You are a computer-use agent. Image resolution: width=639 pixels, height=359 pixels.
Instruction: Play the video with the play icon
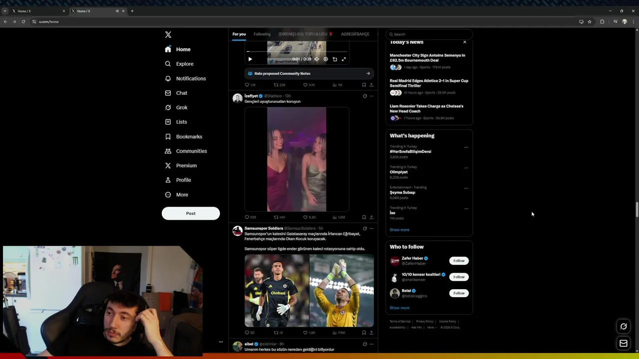click(x=250, y=59)
